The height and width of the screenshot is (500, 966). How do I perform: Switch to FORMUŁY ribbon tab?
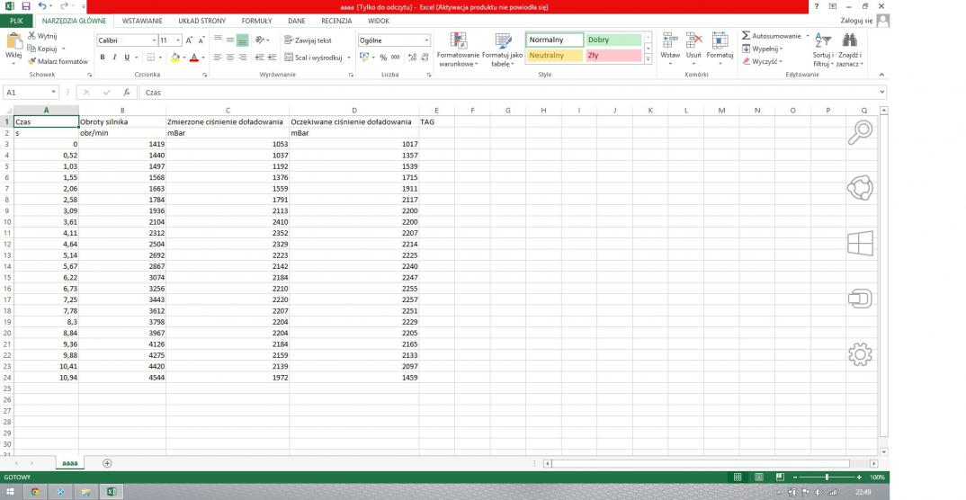(x=257, y=21)
